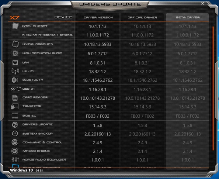Screen dimensions: 219x179
Task: Click the USB 3.1 SuperSpeed icon
Action: pos(16,89)
